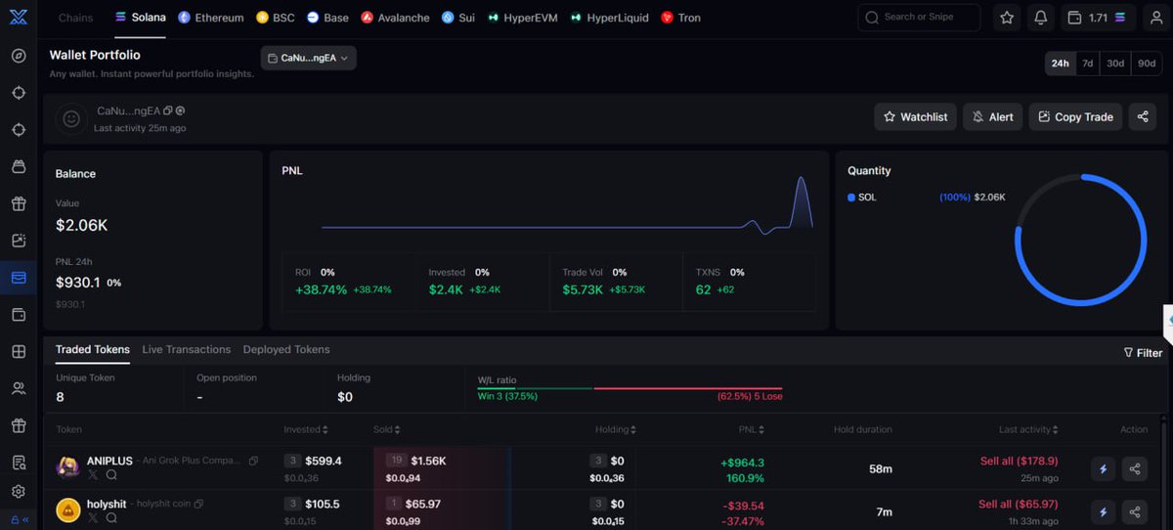Switch to the HyperLiquid chain tab
This screenshot has height=530, width=1173.
coord(609,18)
